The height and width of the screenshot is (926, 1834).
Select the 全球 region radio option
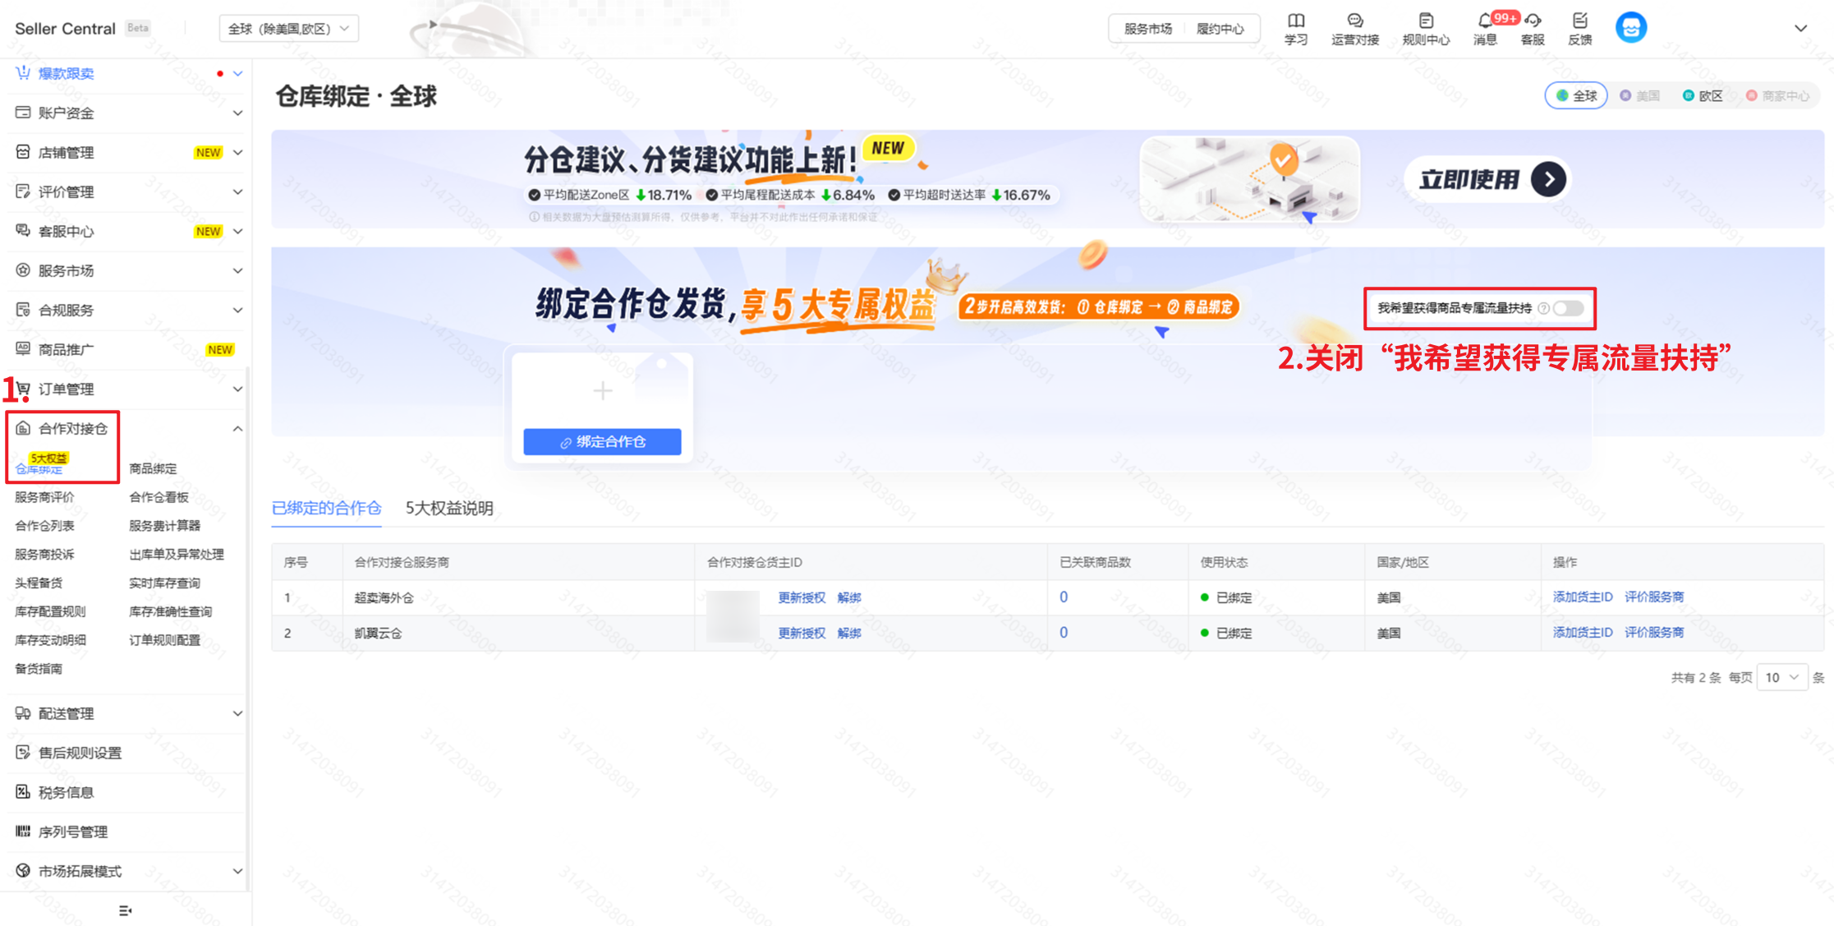tap(1575, 96)
